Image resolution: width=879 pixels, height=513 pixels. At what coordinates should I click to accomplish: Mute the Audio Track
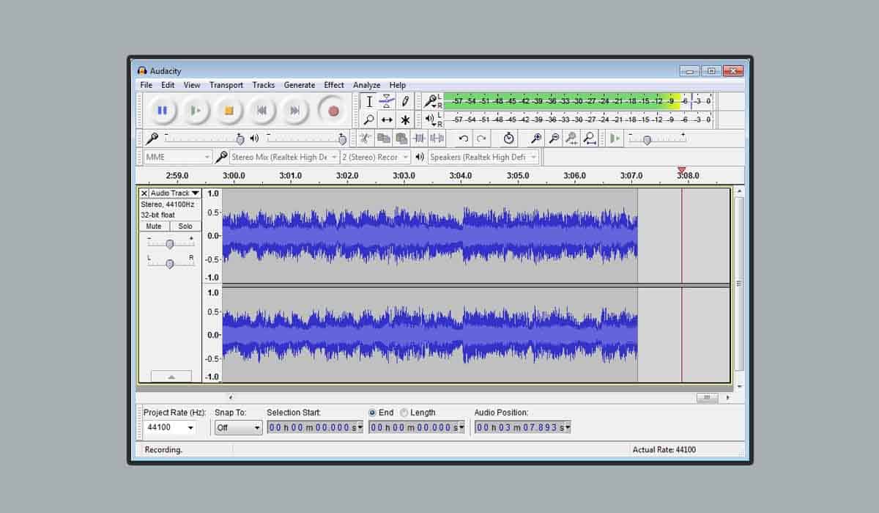tap(154, 226)
